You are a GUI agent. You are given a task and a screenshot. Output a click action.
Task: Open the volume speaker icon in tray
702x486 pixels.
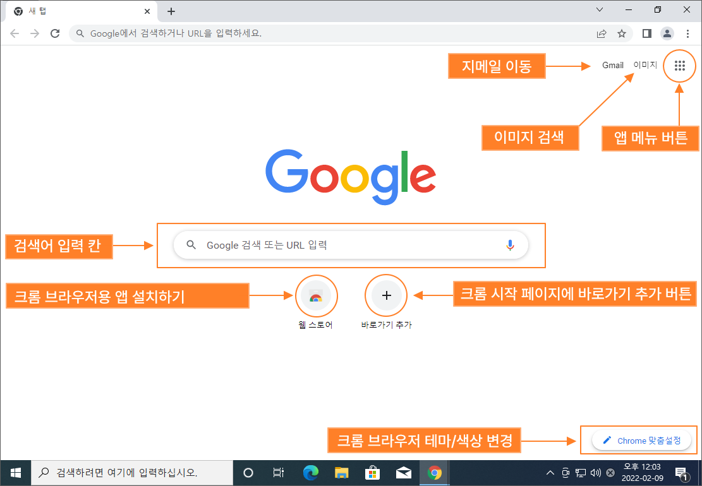[x=595, y=473]
